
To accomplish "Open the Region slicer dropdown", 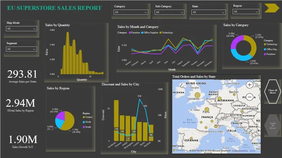I will click(246, 11).
